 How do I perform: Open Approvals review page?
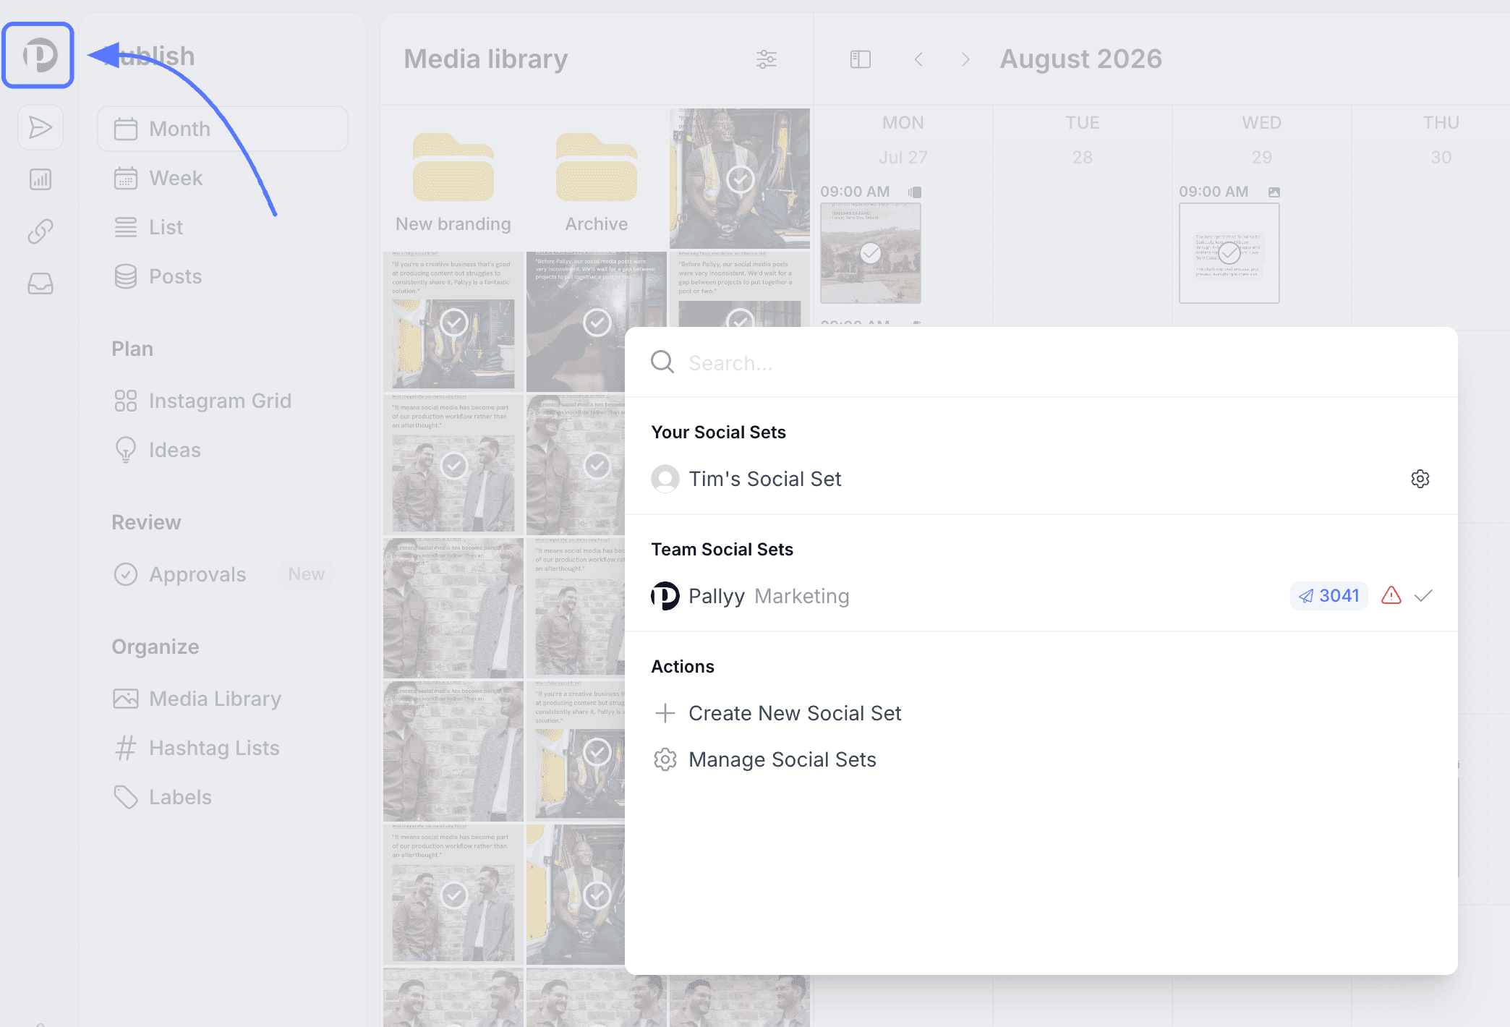coord(223,574)
